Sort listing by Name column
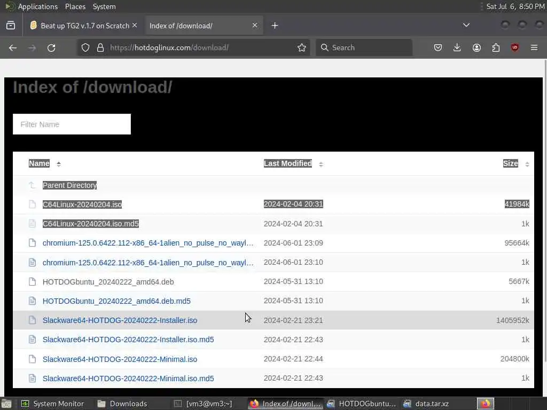Screen dimensions: 547x410 tap(39, 163)
